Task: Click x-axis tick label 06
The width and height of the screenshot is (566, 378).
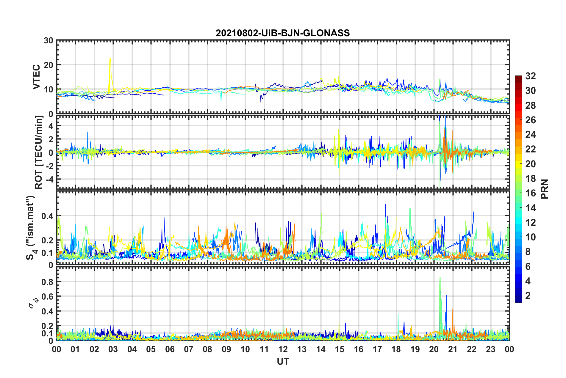Action: 170,349
